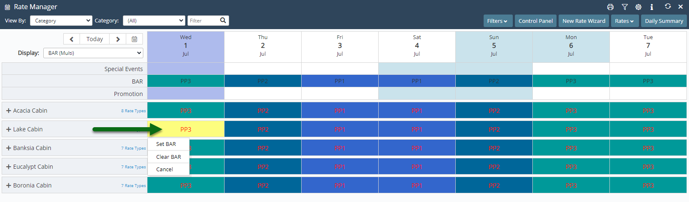Screen dimensions: 689x202
Task: Open Eucalypt Cabin 7 Rate Types link
Action: pos(133,167)
